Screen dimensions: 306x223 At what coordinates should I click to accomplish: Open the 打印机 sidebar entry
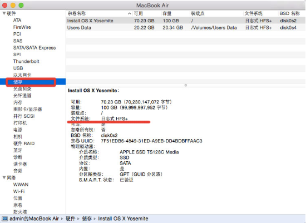click(x=20, y=123)
